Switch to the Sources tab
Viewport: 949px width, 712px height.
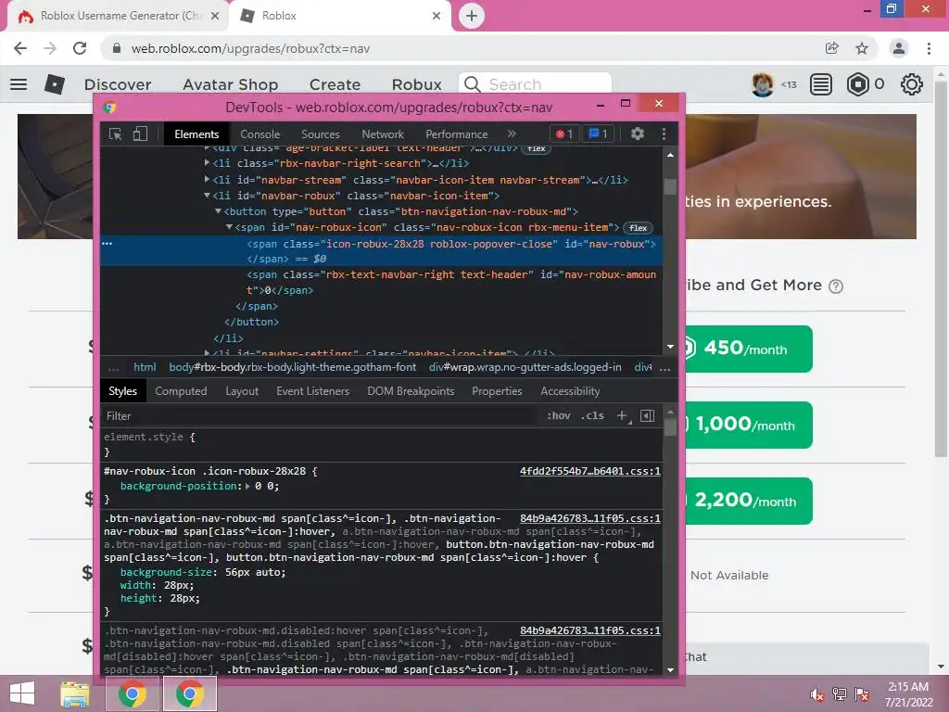click(x=320, y=134)
